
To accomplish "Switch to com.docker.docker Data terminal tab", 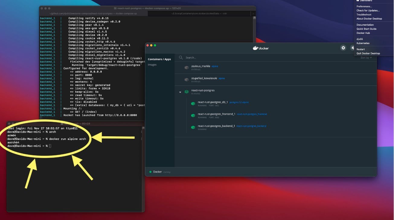I will (x=199, y=14).
